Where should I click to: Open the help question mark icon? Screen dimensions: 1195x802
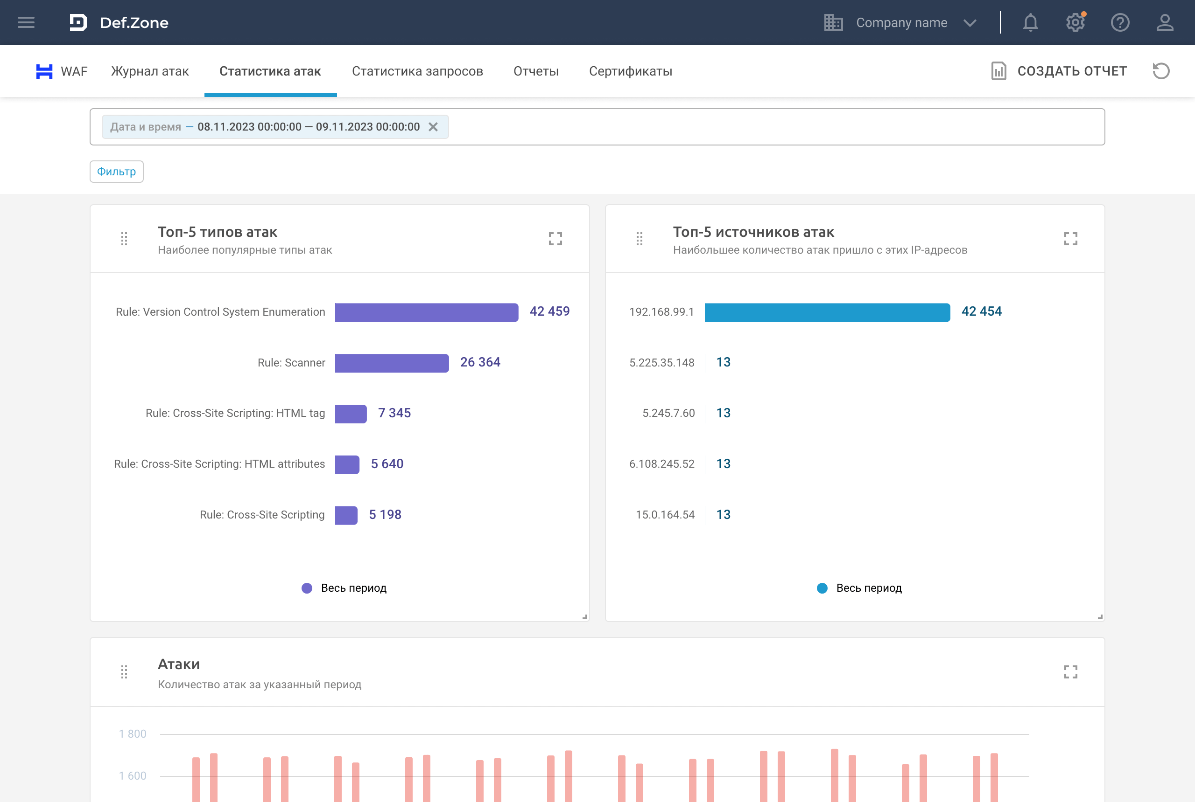(x=1120, y=22)
